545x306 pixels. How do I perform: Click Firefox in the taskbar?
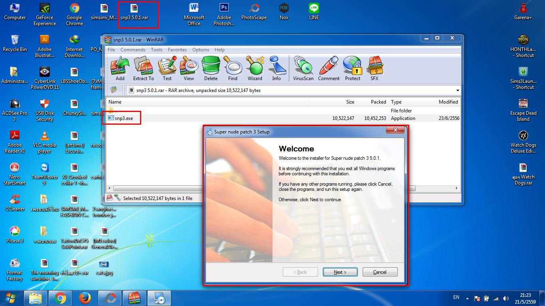click(x=85, y=298)
